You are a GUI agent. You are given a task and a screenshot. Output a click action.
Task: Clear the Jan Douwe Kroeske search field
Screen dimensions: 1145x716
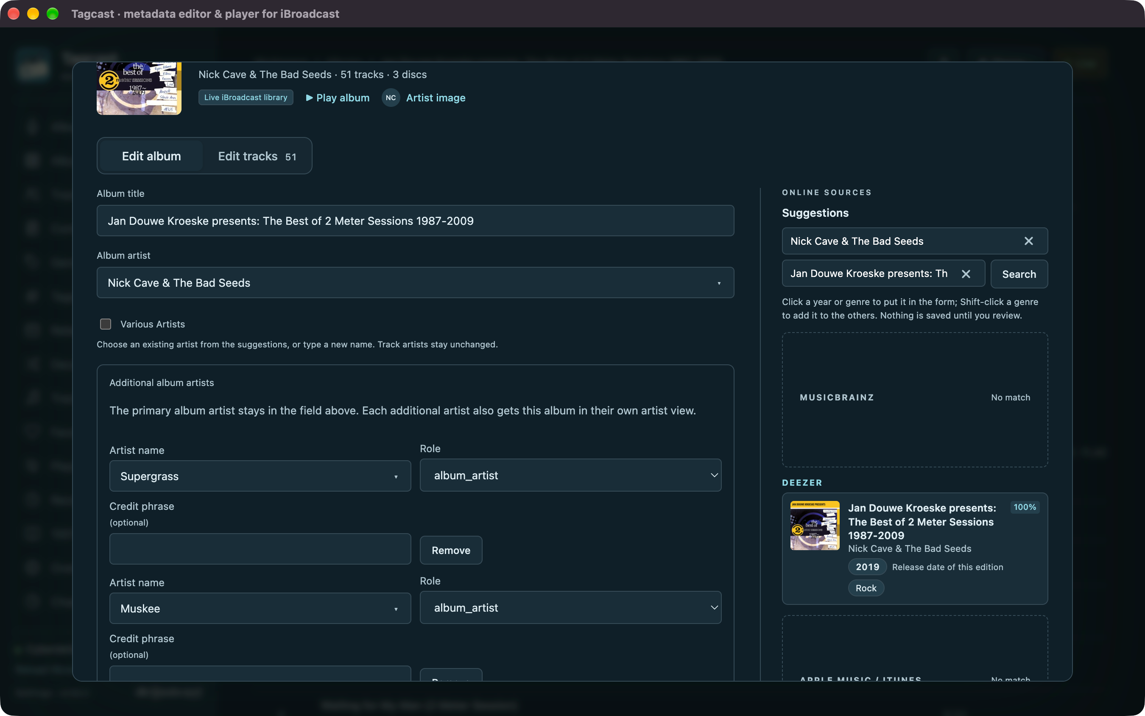(966, 274)
